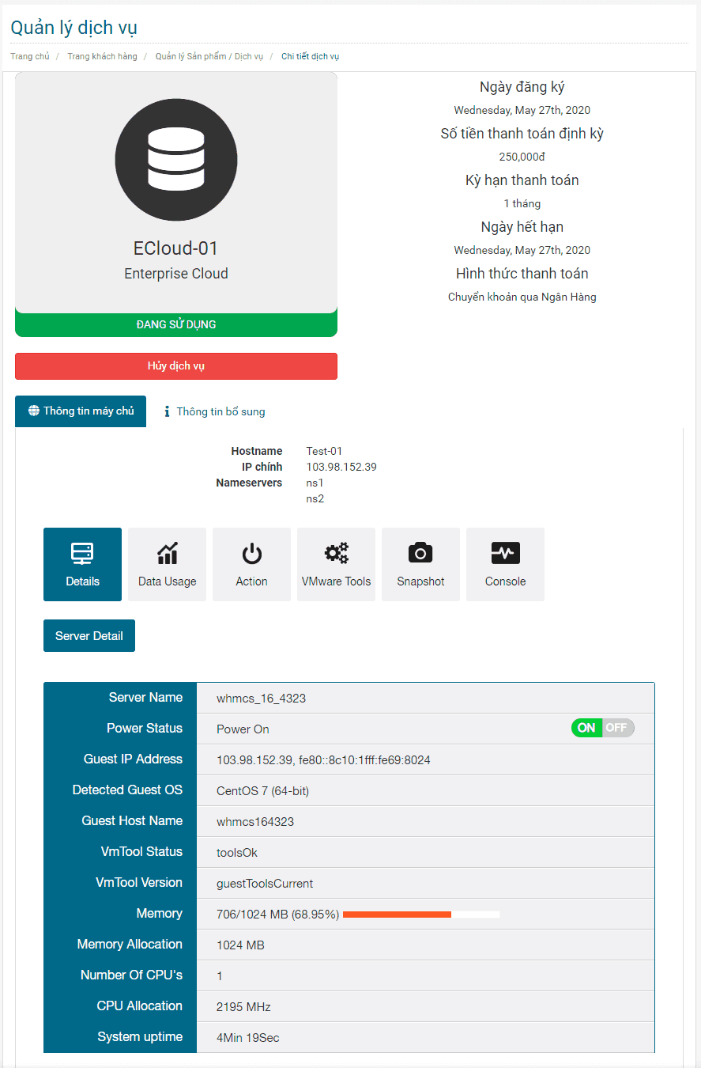Screen dimensions: 701x1068
Task: Click the Server Detail button
Action: coord(89,635)
